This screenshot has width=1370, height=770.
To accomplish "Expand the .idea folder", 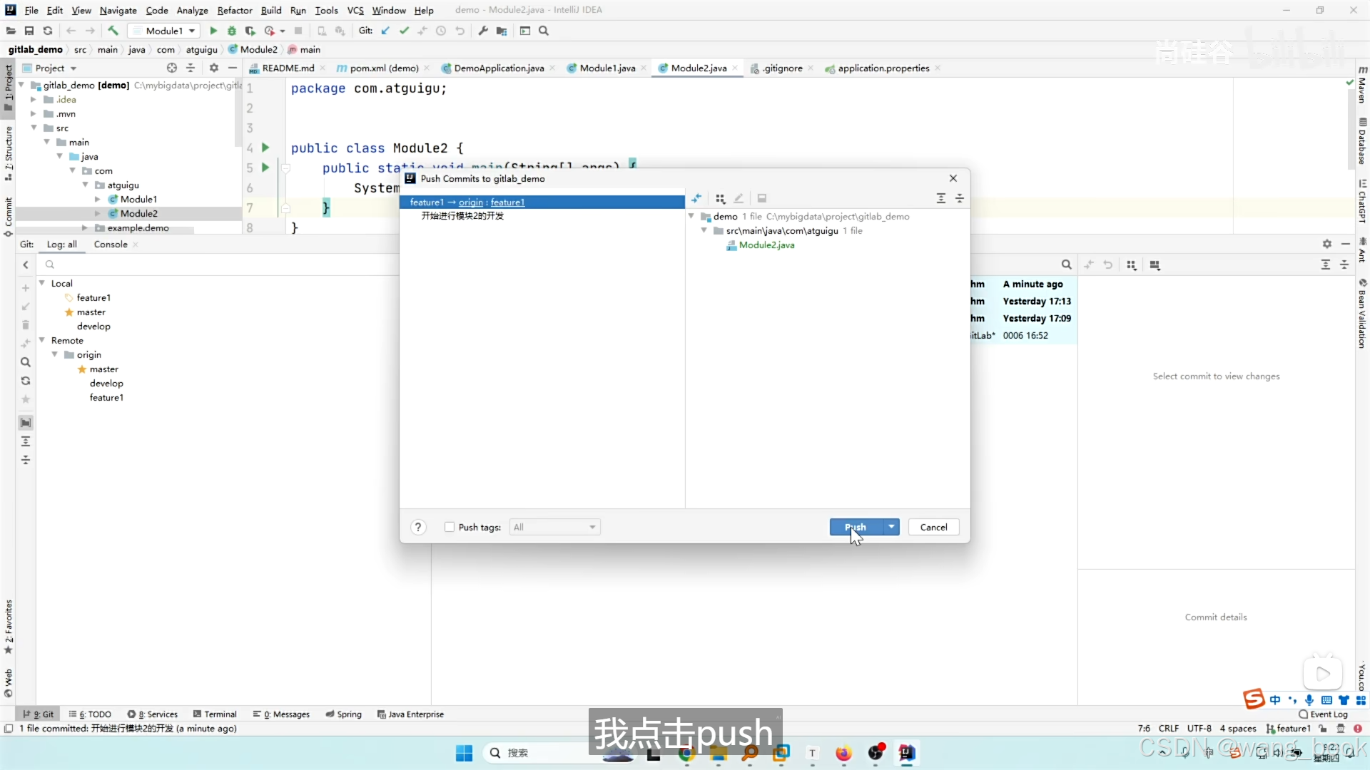I will tap(34, 99).
